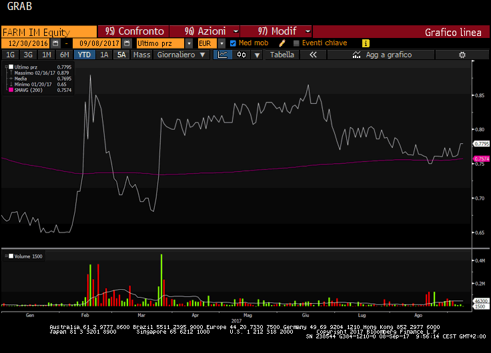Click the FARM IM Equity ticker field

coord(49,31)
